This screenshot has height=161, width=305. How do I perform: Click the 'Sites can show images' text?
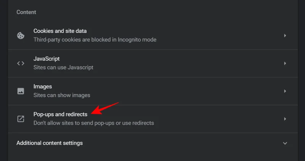(62, 95)
